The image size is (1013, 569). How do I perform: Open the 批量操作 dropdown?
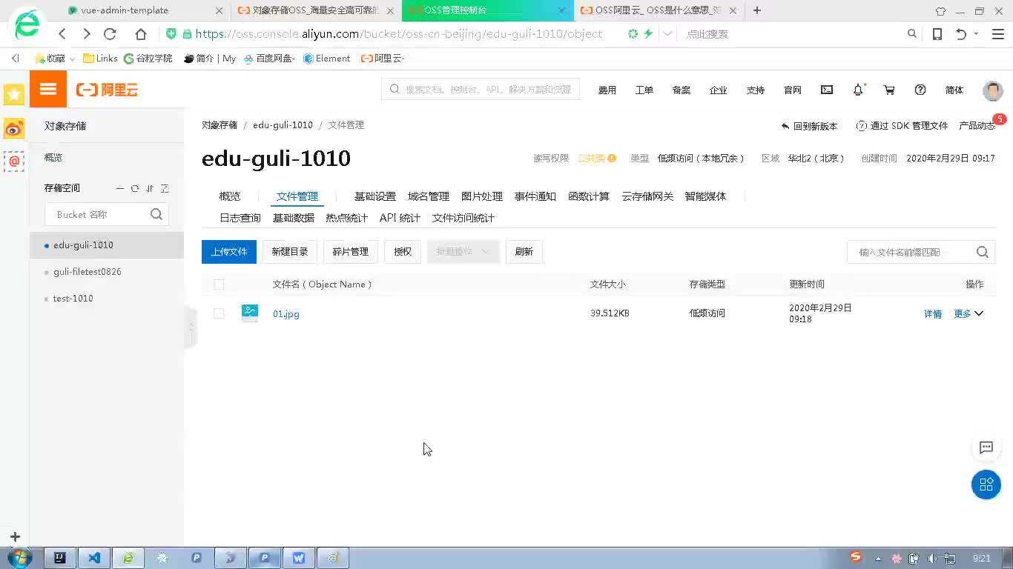[463, 252]
